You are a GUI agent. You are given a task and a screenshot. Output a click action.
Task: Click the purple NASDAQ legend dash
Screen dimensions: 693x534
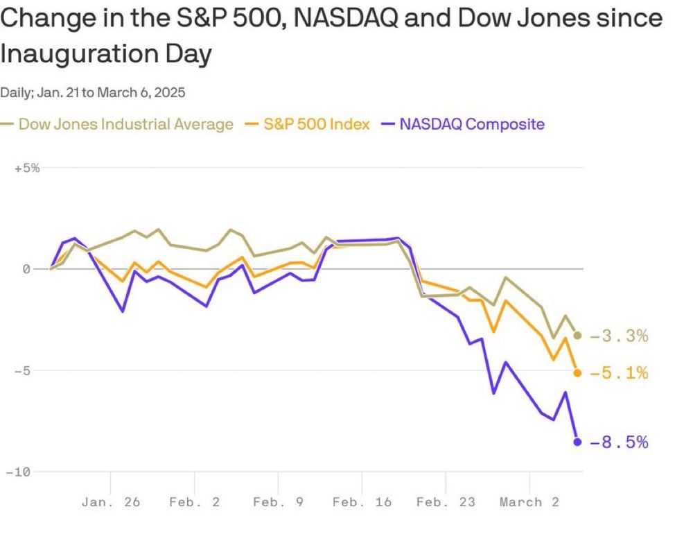click(x=387, y=124)
